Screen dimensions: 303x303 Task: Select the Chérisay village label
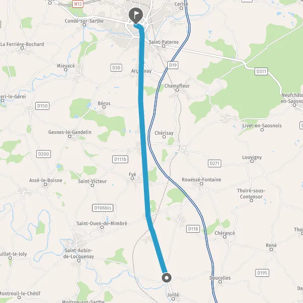tap(164, 133)
